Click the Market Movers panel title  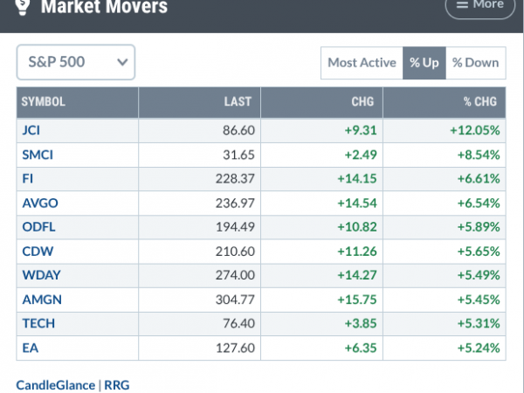tap(104, 7)
